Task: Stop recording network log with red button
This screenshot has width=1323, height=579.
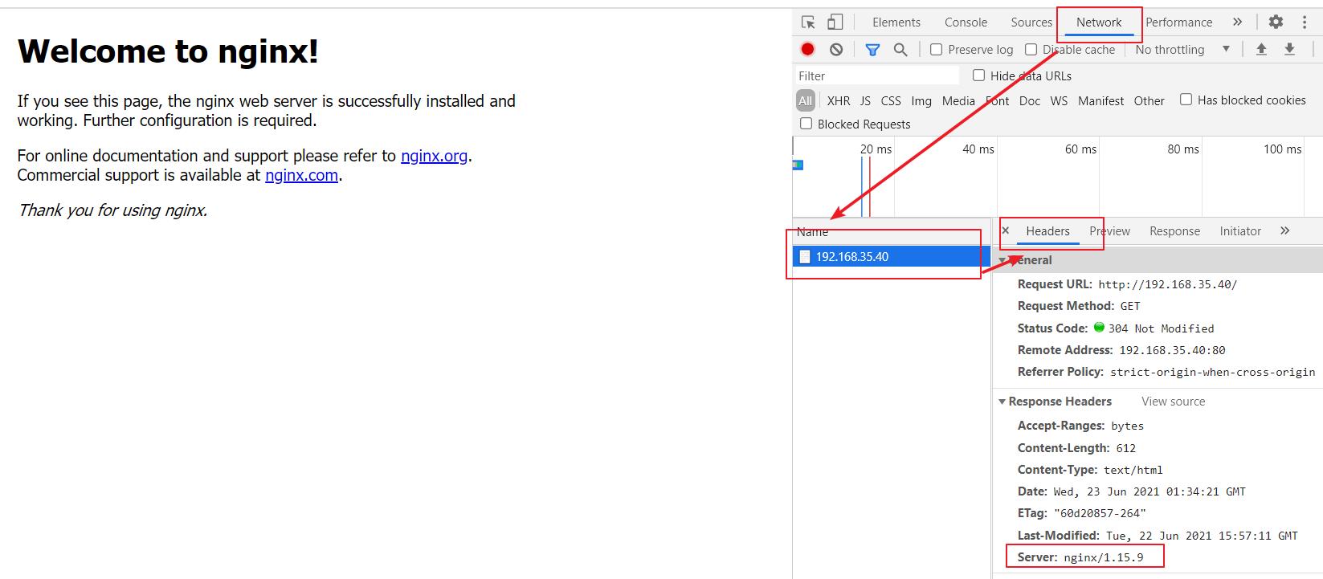Action: point(808,49)
